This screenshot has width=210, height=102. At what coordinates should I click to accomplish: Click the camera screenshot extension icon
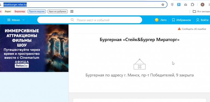click(185, 5)
